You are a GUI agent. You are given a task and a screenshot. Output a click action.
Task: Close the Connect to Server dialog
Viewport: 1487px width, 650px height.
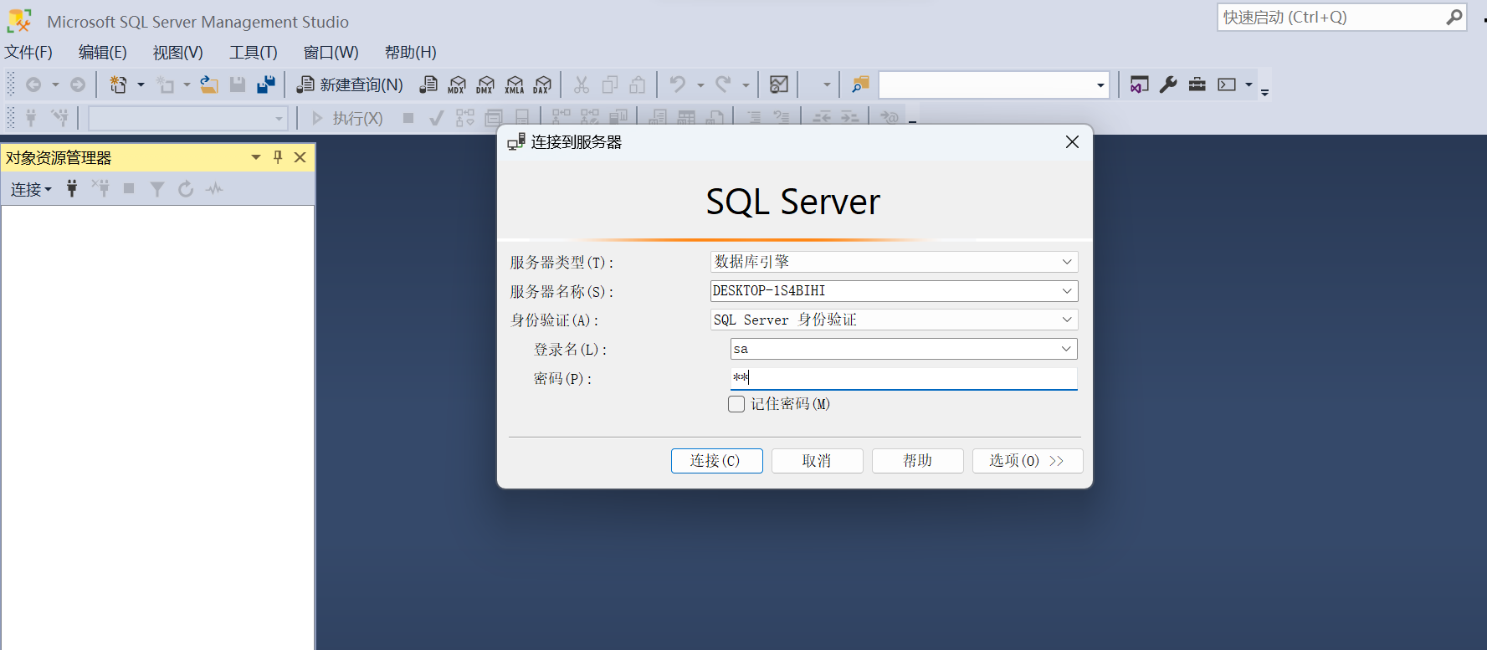click(1072, 142)
